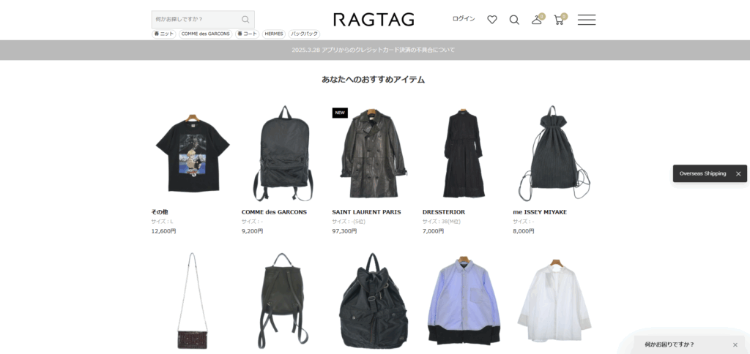Select the COMME des GARCONS search tag
750x354 pixels.
point(205,34)
